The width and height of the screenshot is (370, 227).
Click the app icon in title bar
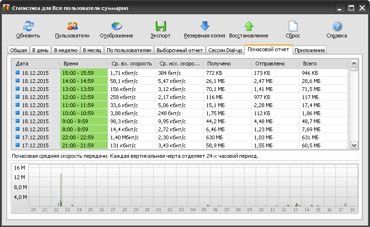[x=6, y=8]
